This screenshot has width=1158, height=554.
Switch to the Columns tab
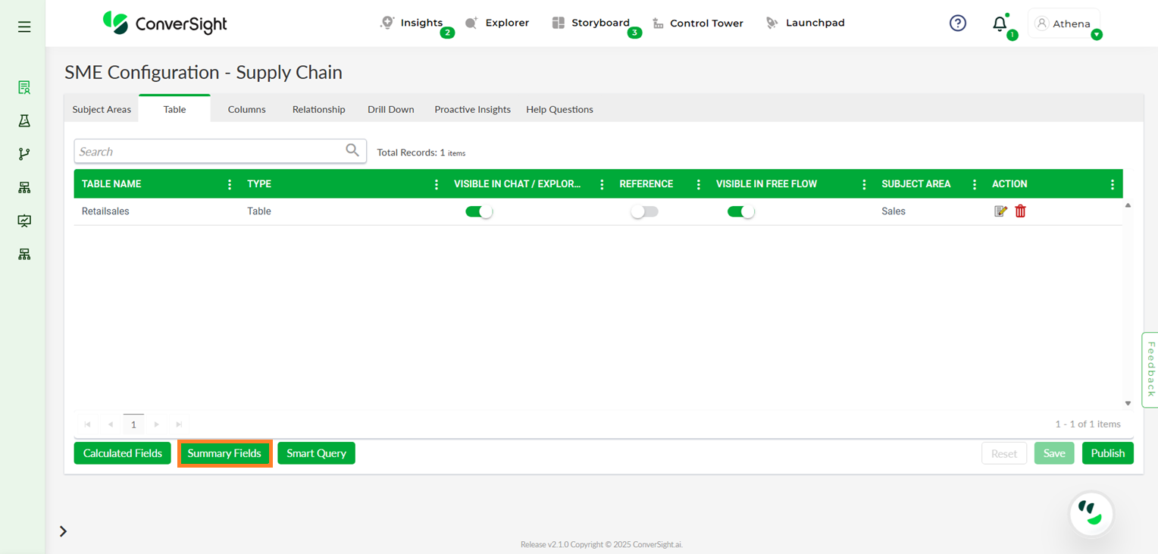(x=246, y=109)
